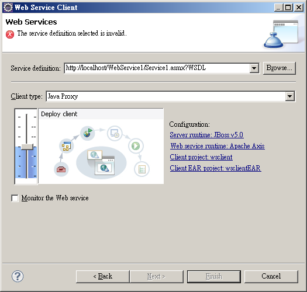This screenshot has width=307, height=292.
Task: Click the green play Start stage icon
Action: [x=136, y=145]
